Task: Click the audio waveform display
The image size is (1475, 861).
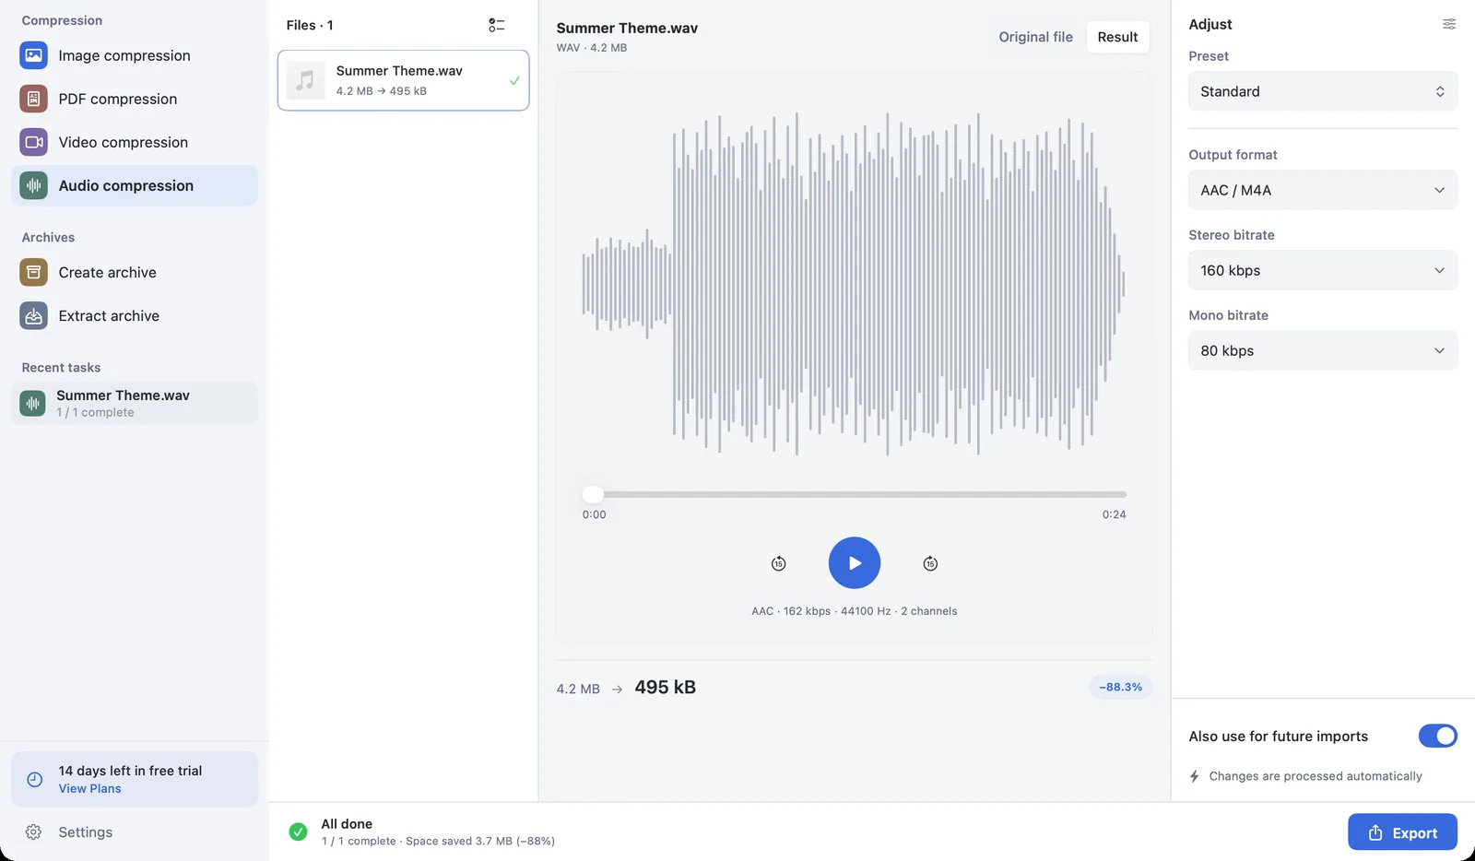Action: tap(853, 284)
